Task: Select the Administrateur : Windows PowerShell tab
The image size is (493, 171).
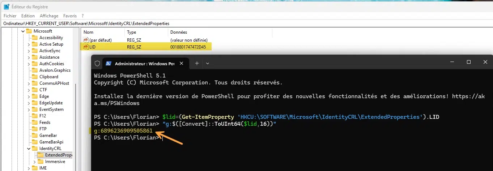Action: click(x=145, y=63)
